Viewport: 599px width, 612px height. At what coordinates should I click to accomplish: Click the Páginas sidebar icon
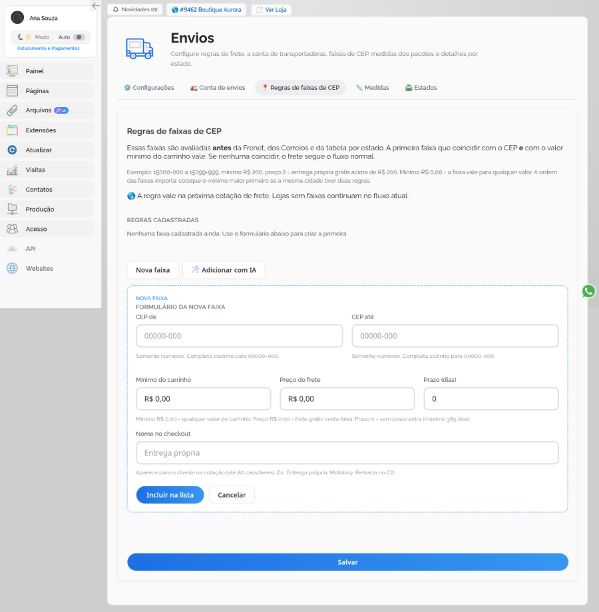click(x=12, y=90)
